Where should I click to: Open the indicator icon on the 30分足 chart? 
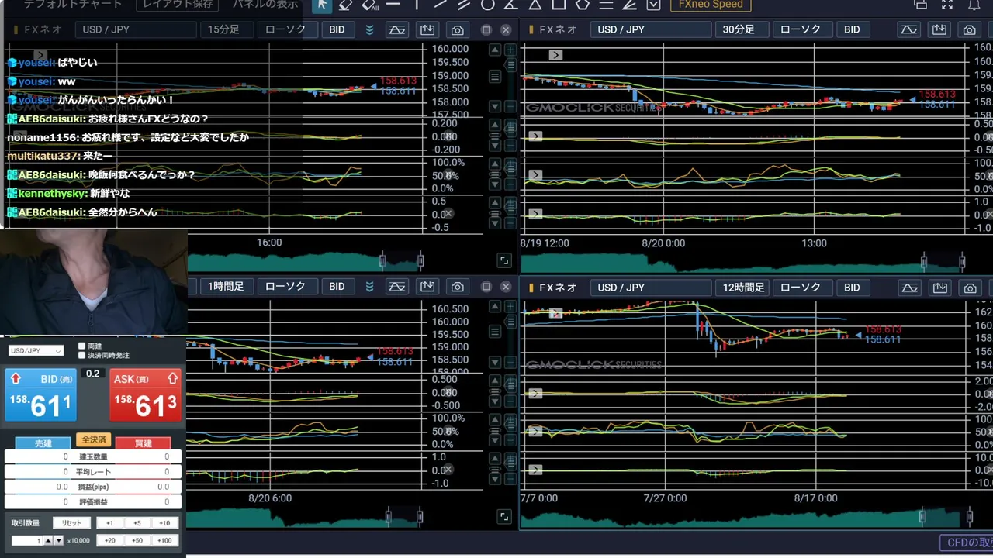point(908,29)
